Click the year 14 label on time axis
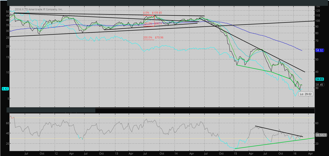This screenshot has height=156, width=329. tap(176, 153)
